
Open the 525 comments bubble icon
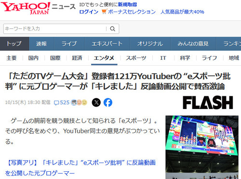[56, 103]
